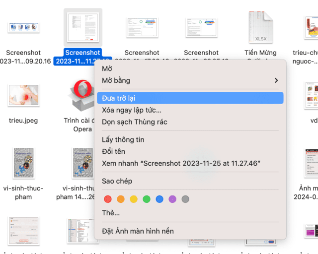Select the Screenshot 09.20.16 file thumbnail
The height and width of the screenshot is (254, 318).
click(23, 27)
